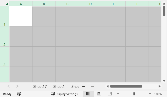Click the Select All corner triangle

point(7,4)
